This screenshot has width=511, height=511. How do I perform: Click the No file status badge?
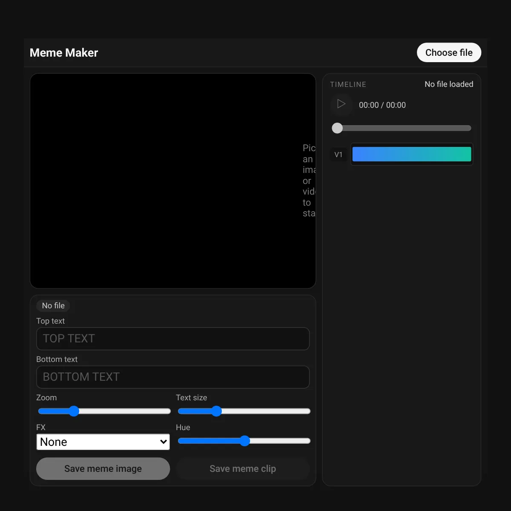point(53,306)
